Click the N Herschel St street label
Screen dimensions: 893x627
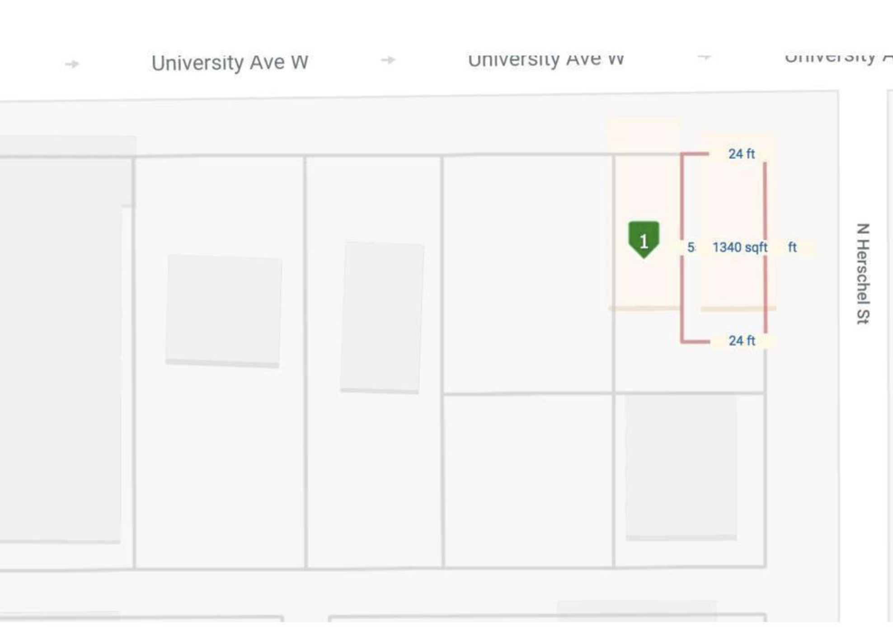(863, 273)
